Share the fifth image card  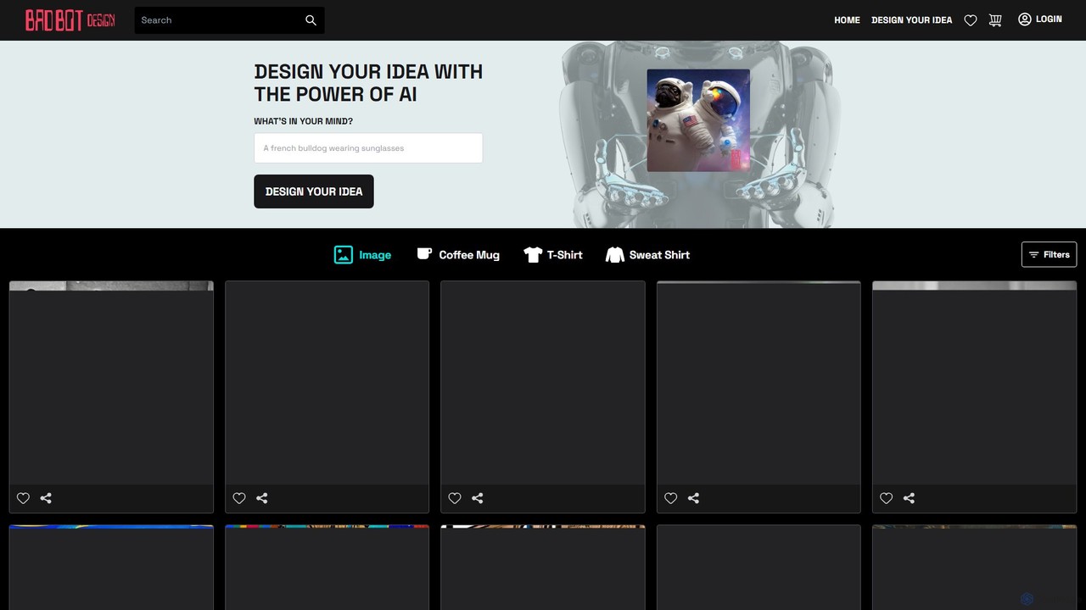(909, 498)
